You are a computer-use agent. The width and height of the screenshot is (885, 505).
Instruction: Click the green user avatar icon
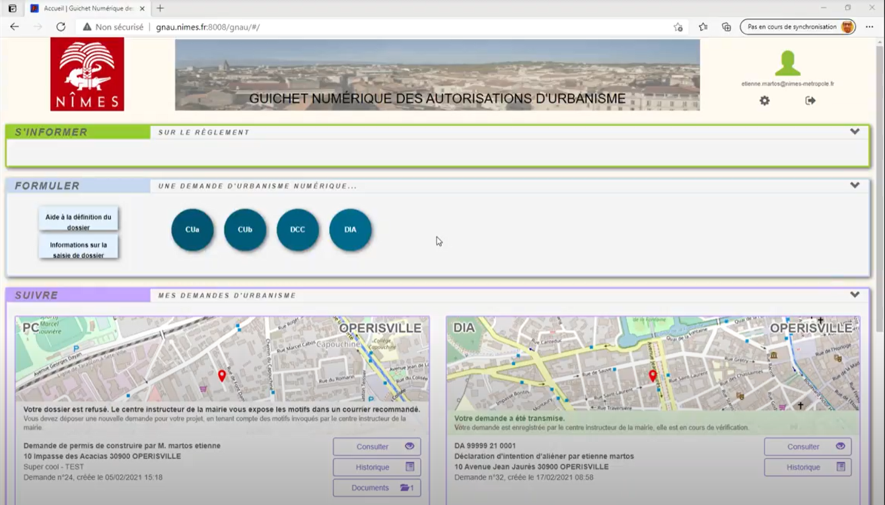click(787, 63)
